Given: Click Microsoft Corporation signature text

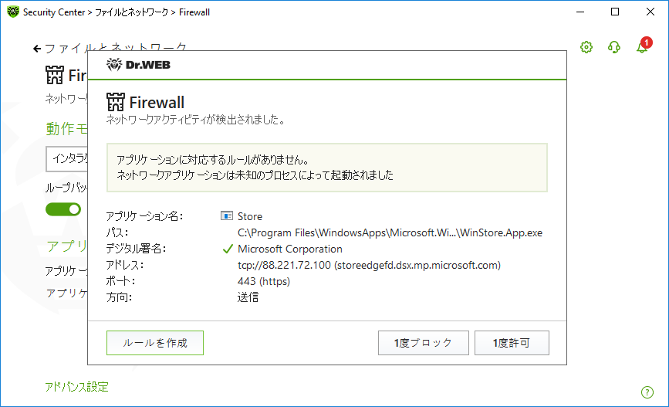Looking at the screenshot, I should coord(290,249).
